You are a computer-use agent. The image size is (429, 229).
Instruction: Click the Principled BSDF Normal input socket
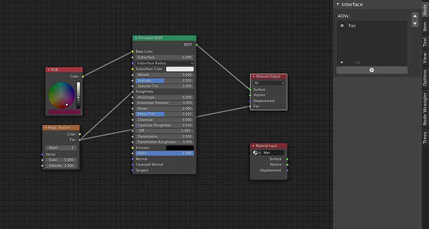coord(132,159)
